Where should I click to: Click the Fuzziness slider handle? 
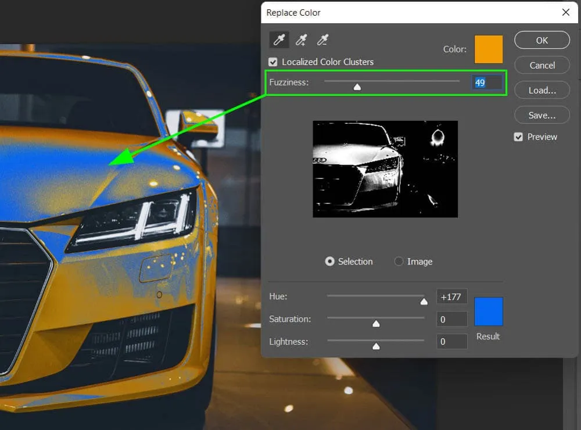(x=357, y=87)
